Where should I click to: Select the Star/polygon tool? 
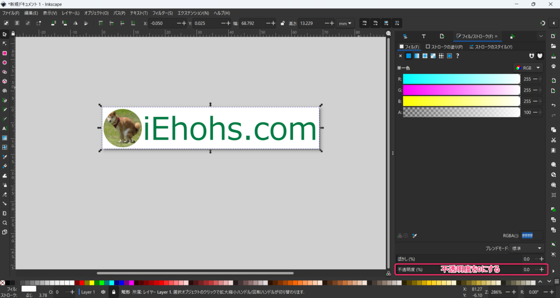(x=5, y=72)
